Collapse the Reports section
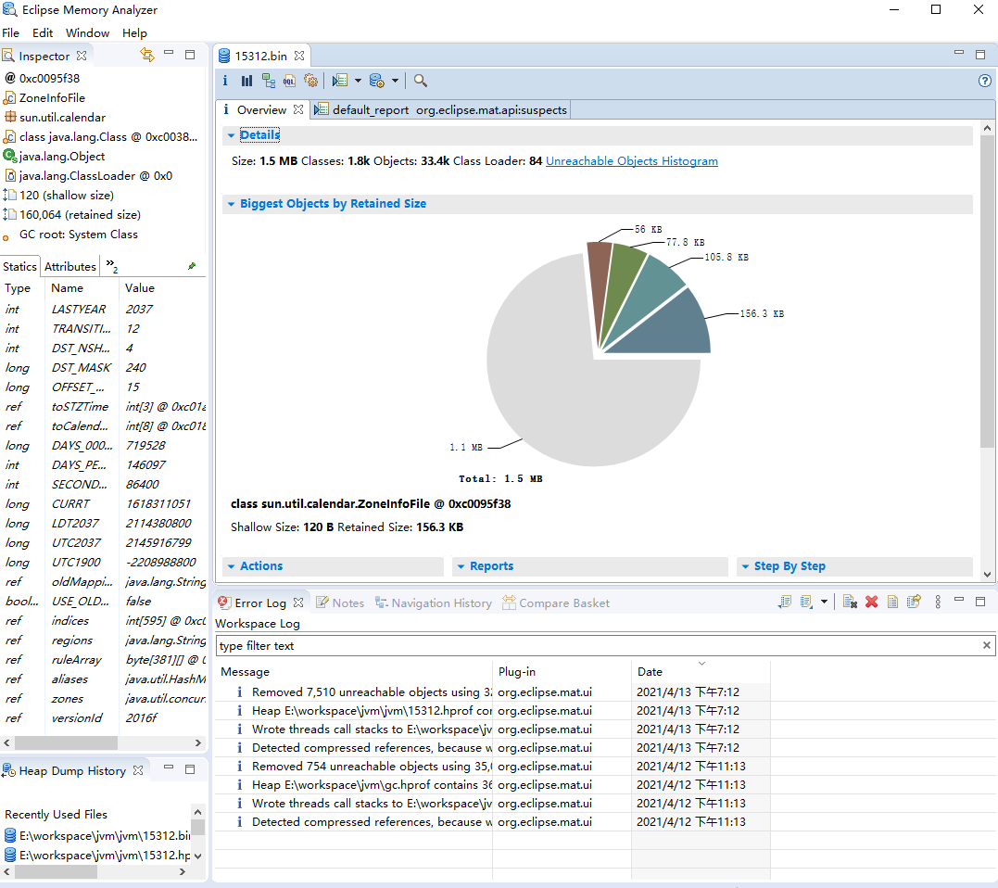The height and width of the screenshot is (888, 998). (x=461, y=566)
